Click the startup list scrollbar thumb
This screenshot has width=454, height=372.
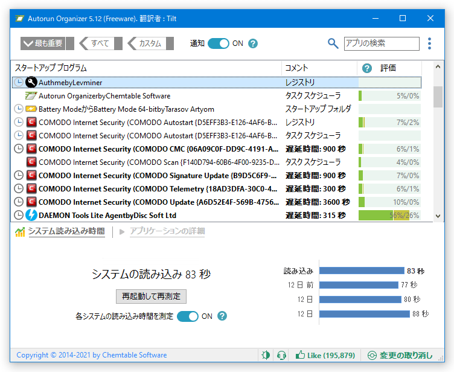pyautogui.click(x=438, y=97)
